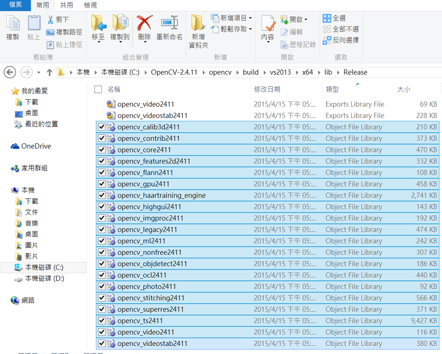Go forward with the Forward arrow button
442x354 pixels.
[26, 72]
